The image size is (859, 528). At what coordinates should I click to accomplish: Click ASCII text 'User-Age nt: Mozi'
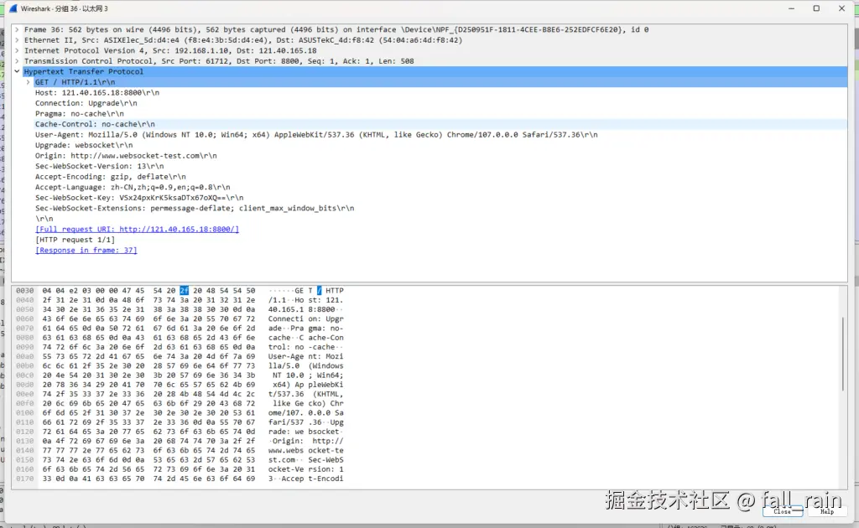click(x=305, y=356)
